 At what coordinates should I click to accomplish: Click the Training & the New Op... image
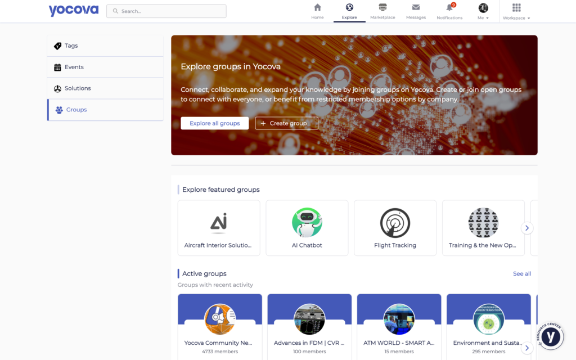[x=483, y=223]
